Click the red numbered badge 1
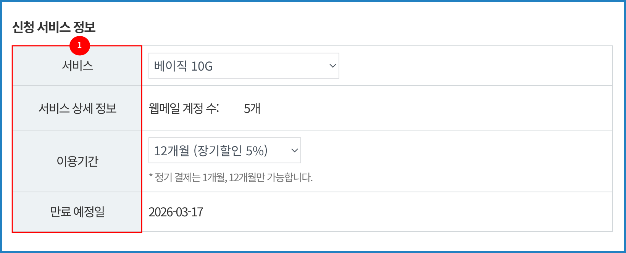 pos(79,45)
